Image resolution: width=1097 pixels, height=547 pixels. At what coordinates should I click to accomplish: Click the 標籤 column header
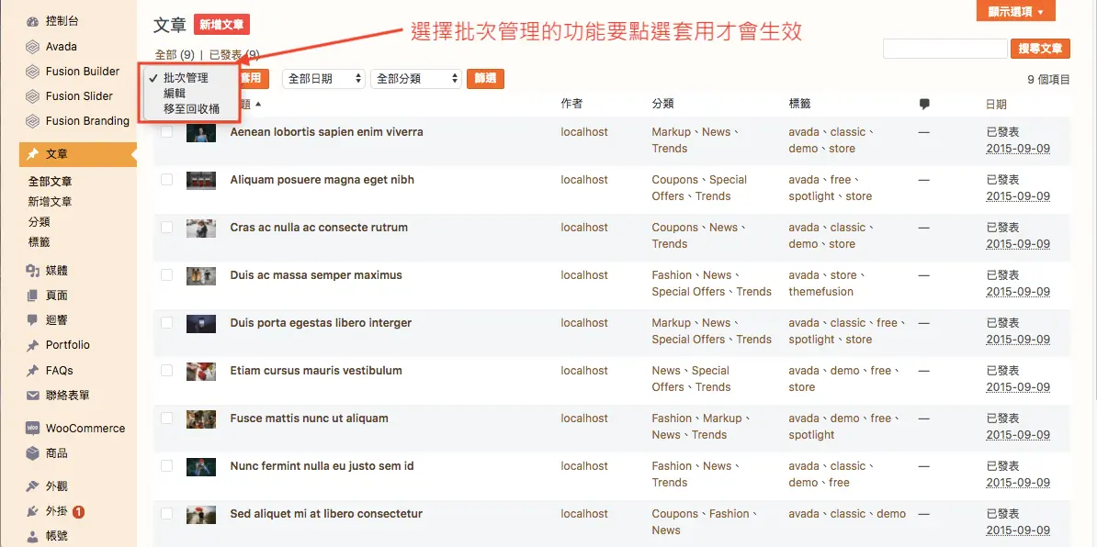(x=799, y=104)
